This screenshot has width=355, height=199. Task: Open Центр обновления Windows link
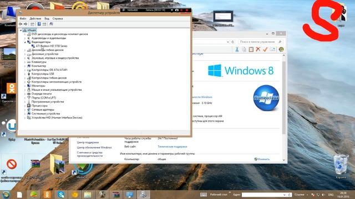click(94, 148)
